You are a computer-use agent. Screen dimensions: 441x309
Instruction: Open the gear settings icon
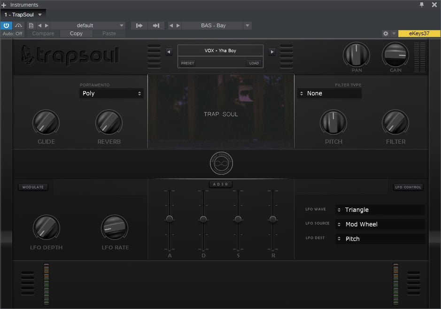coord(386,33)
